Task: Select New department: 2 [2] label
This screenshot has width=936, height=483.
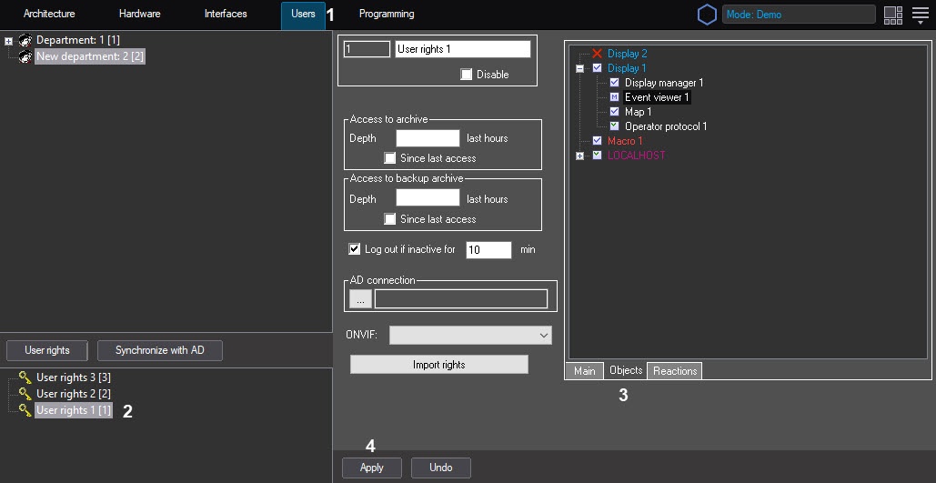Action: pyautogui.click(x=89, y=56)
